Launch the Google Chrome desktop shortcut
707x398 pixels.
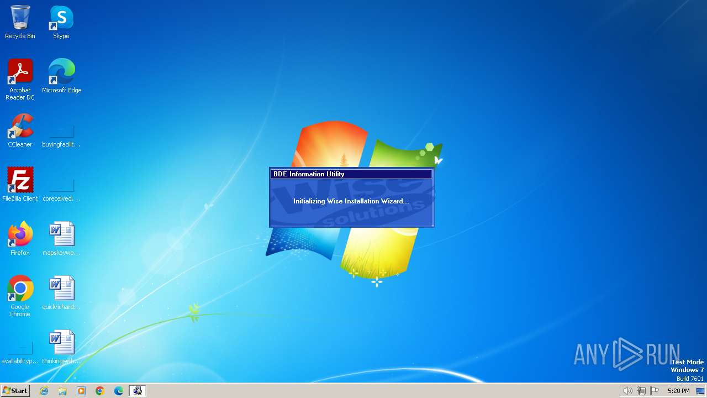20,296
